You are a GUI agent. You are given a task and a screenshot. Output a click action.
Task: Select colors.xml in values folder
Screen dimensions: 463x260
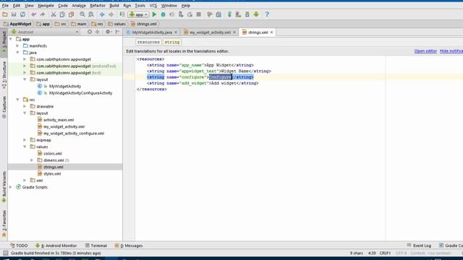click(x=53, y=154)
